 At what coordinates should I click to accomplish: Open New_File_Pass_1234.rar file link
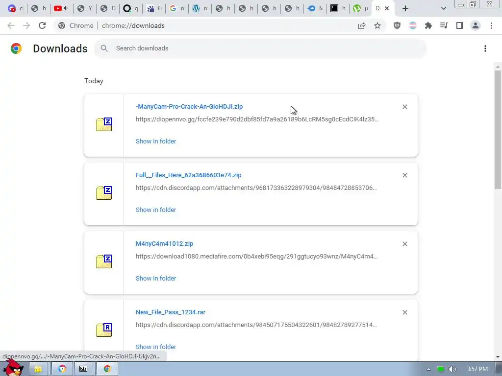[x=171, y=312]
